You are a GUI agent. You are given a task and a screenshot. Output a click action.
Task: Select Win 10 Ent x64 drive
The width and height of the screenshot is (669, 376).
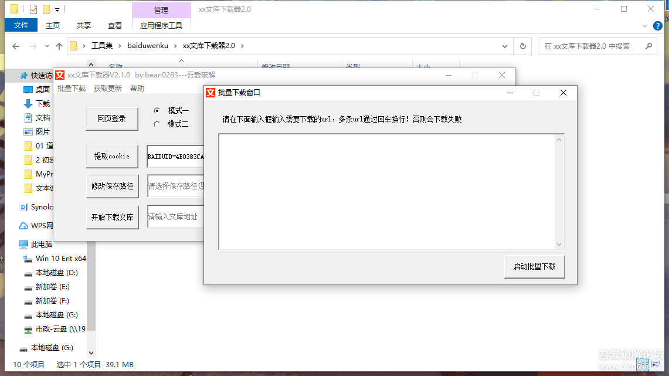(60, 258)
